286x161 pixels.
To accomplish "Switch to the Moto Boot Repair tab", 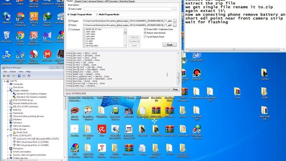I will 127,1.
